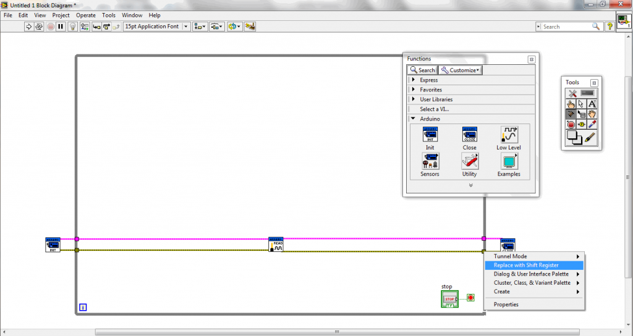
Task: Click the Step Into toolbar button
Action: click(97, 27)
